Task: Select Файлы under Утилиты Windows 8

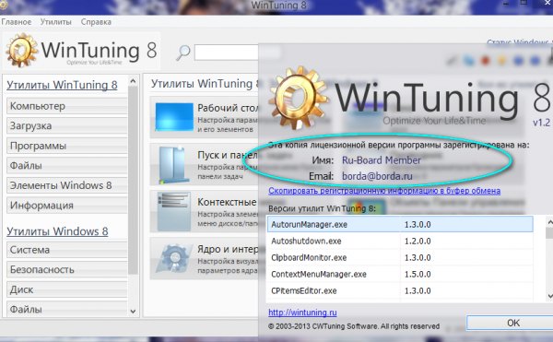Action: coord(67,309)
